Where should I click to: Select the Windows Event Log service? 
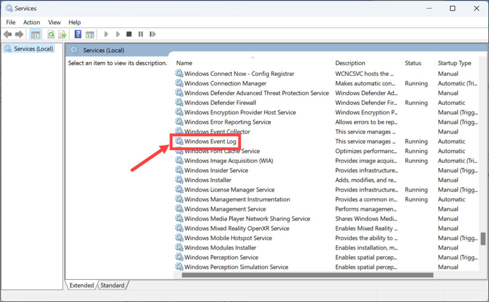pos(210,141)
